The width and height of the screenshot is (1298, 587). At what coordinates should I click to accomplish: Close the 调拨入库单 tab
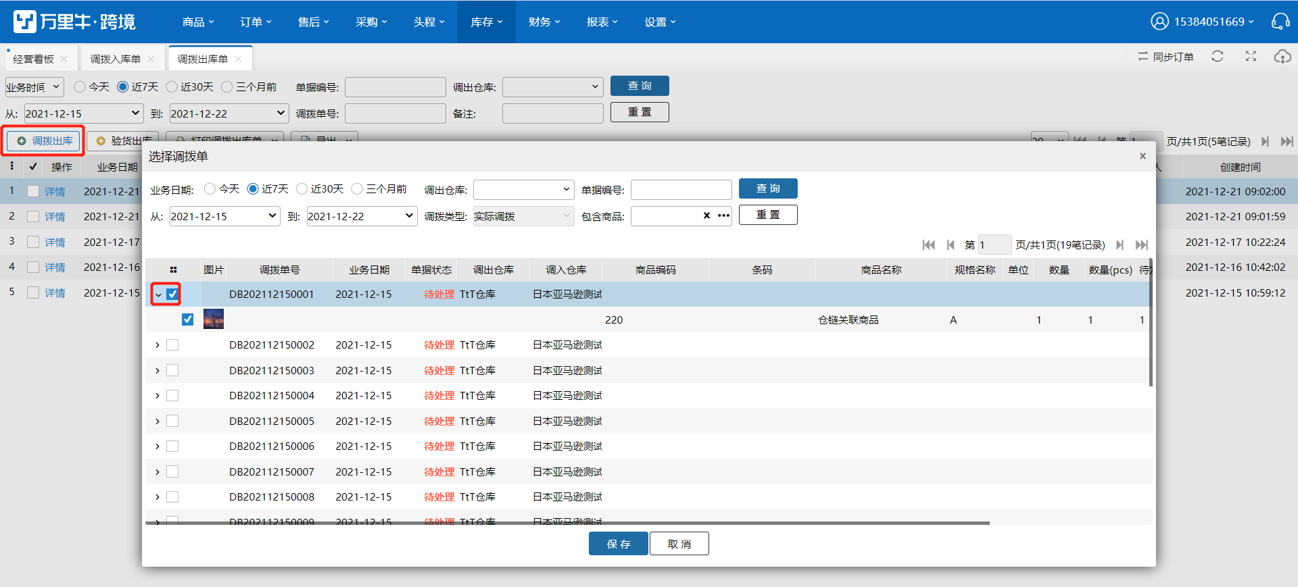click(x=151, y=59)
